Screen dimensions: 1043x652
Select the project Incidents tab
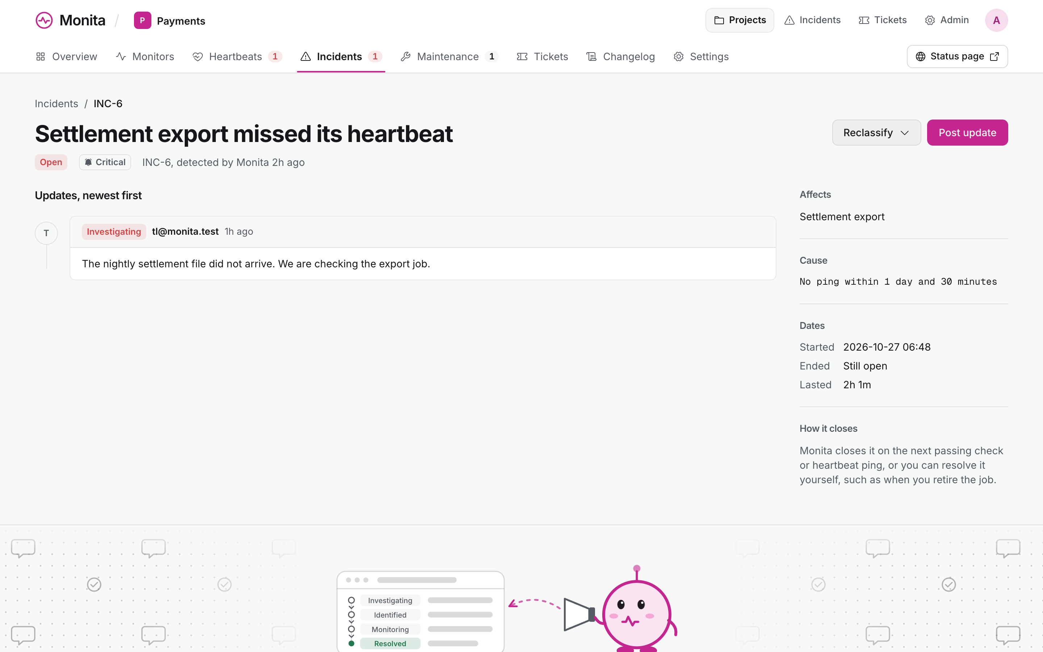pyautogui.click(x=341, y=57)
